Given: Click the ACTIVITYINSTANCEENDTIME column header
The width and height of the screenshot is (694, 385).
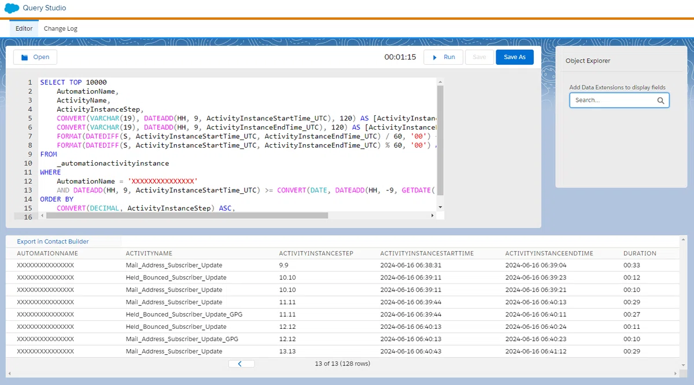Looking at the screenshot, I should point(549,254).
